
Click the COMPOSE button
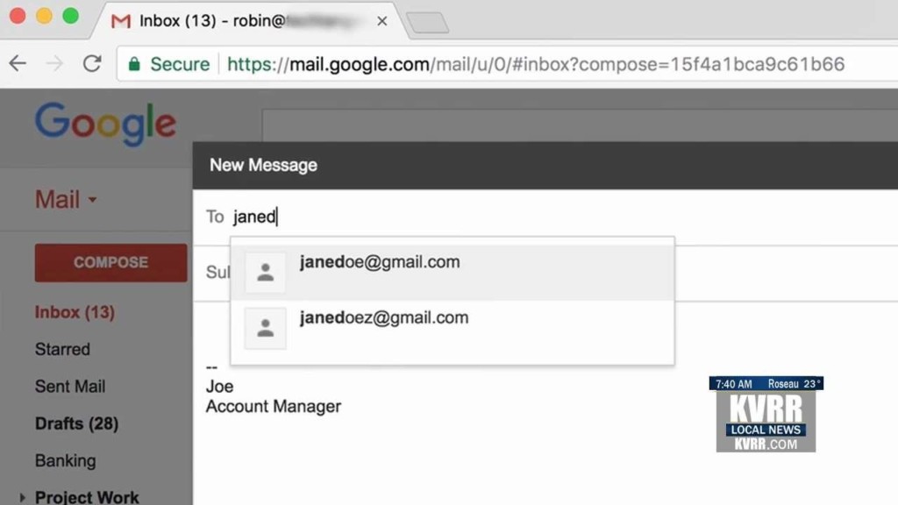coord(111,263)
